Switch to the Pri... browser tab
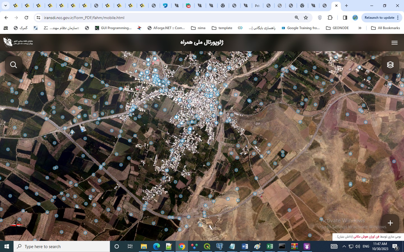This screenshot has height=252, width=404. [x=257, y=6]
